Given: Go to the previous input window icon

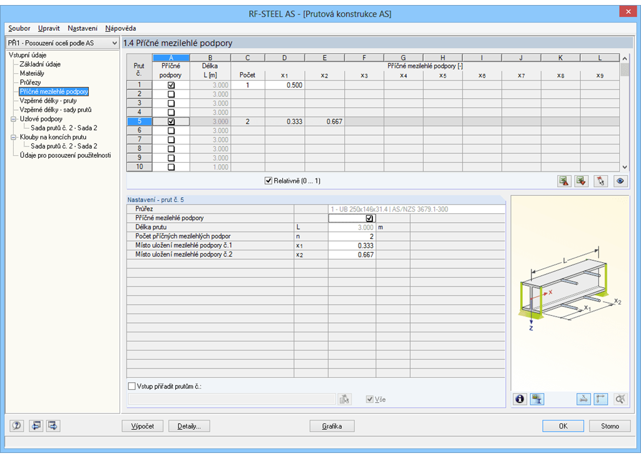Looking at the screenshot, I should coord(36,425).
